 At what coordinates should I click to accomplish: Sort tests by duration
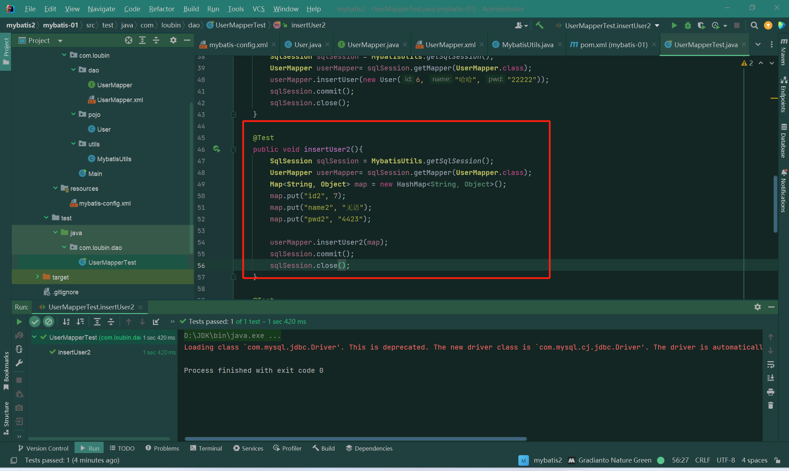click(x=80, y=321)
